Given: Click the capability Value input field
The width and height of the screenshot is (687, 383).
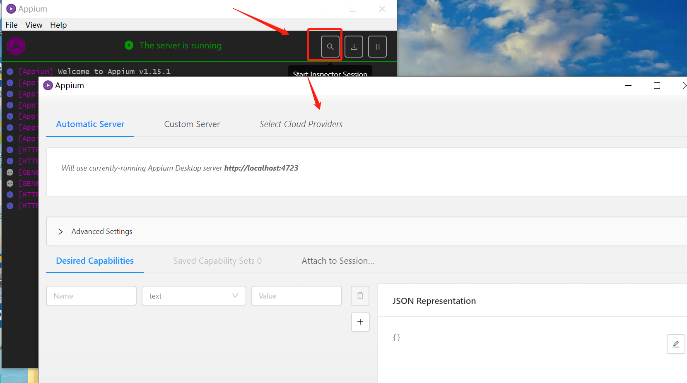Looking at the screenshot, I should [296, 296].
